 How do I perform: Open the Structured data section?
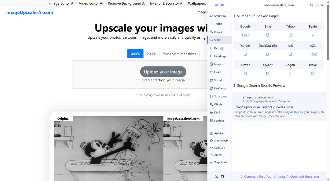pyautogui.click(x=219, y=96)
